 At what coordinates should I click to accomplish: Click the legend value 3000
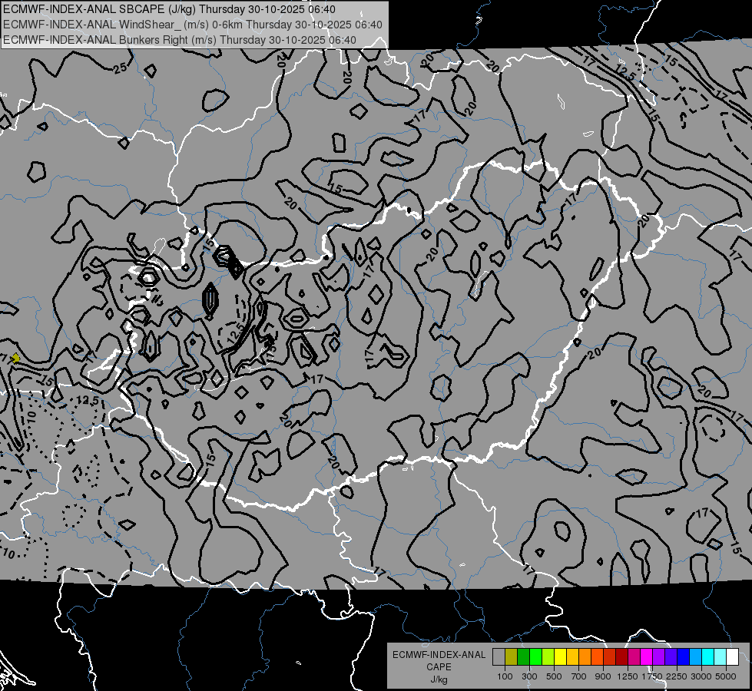coord(701,676)
